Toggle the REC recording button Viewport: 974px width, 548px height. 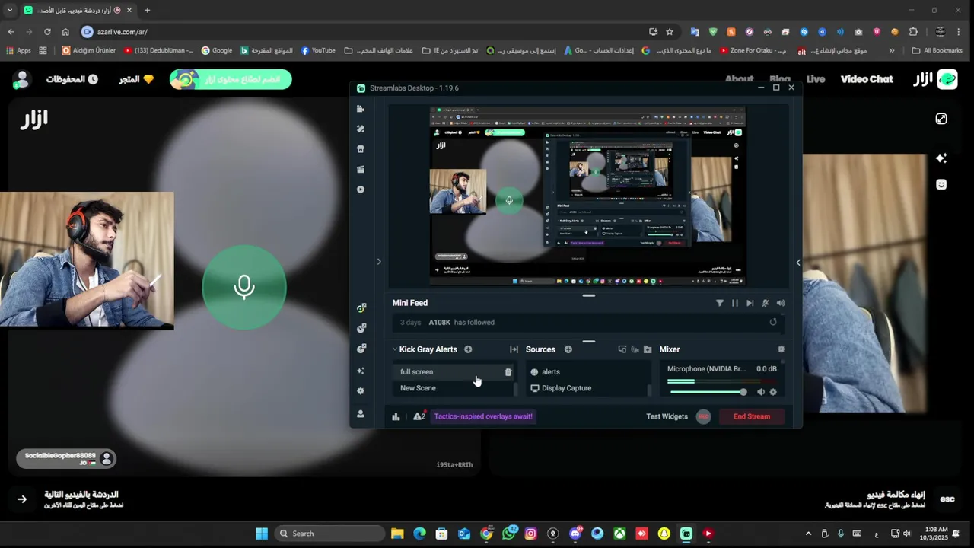(704, 416)
